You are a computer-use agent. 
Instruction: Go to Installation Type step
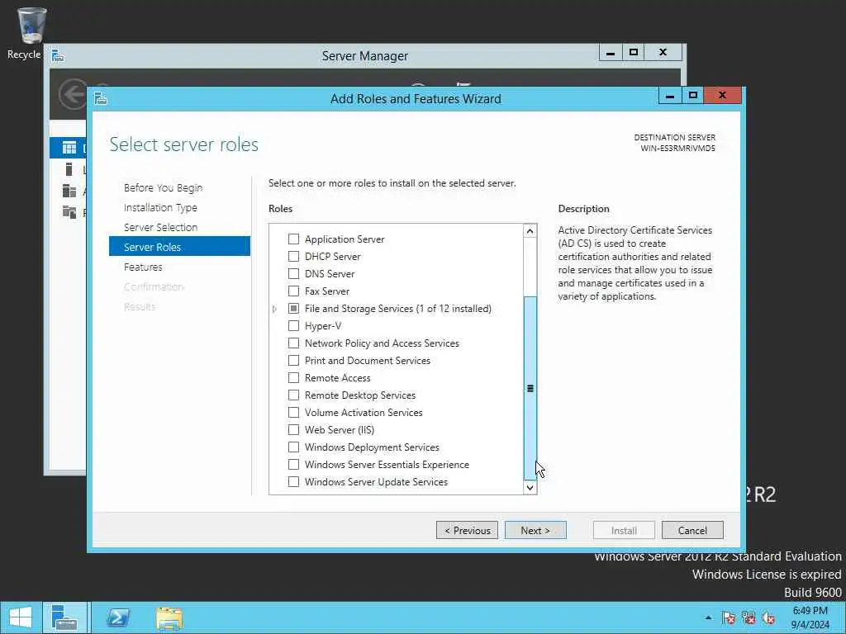point(160,207)
